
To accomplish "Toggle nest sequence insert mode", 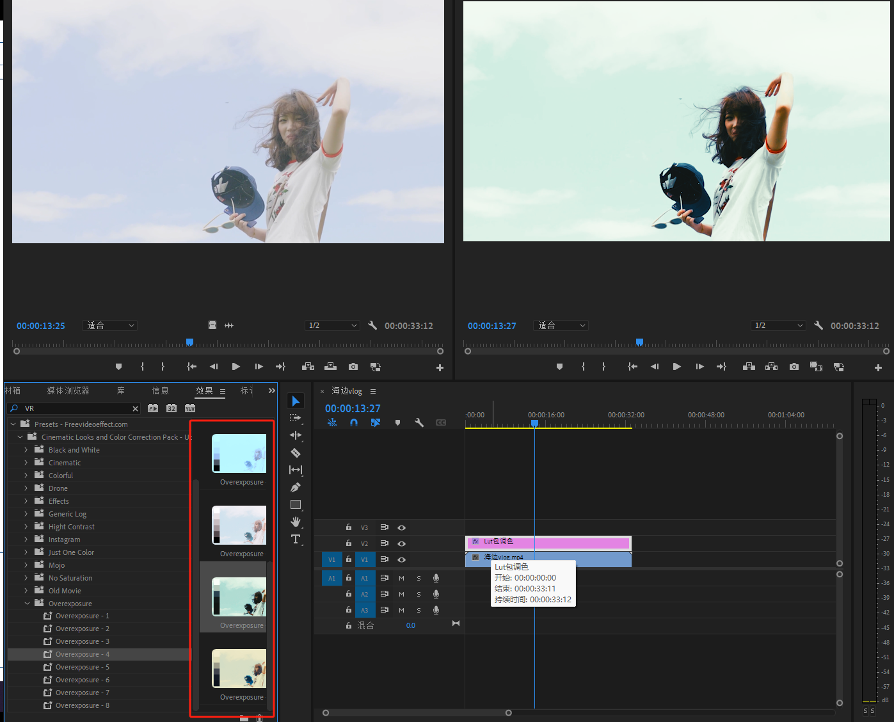I will (332, 422).
